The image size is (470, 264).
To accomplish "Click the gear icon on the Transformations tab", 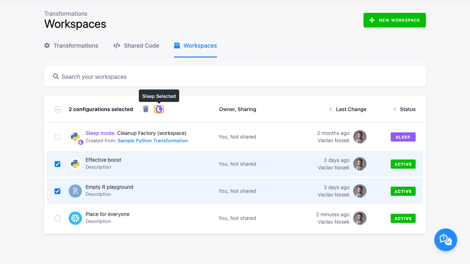I will click(47, 45).
